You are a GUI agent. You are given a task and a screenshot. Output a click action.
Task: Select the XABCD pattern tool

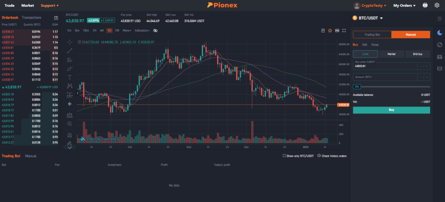70,86
